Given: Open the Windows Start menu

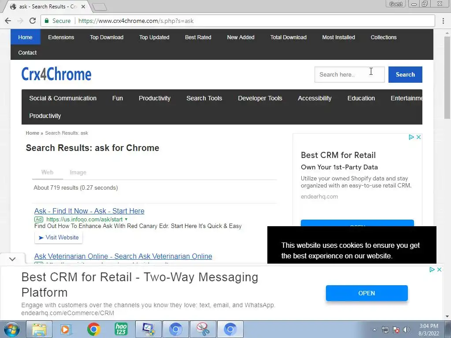Looking at the screenshot, I should [x=11, y=329].
